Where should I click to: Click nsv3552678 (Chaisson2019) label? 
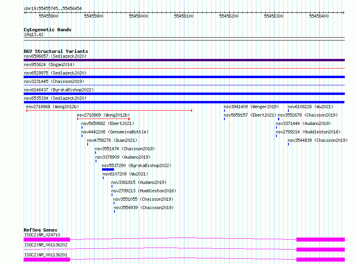[x=308, y=115]
